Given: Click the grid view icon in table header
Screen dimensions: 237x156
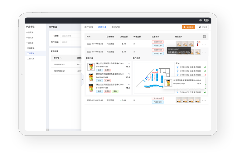Looking at the screenshot, I should 205,37.
